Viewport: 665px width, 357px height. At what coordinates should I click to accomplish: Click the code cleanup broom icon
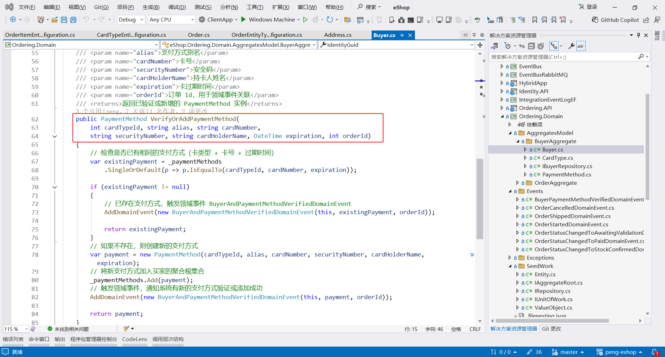point(126,329)
